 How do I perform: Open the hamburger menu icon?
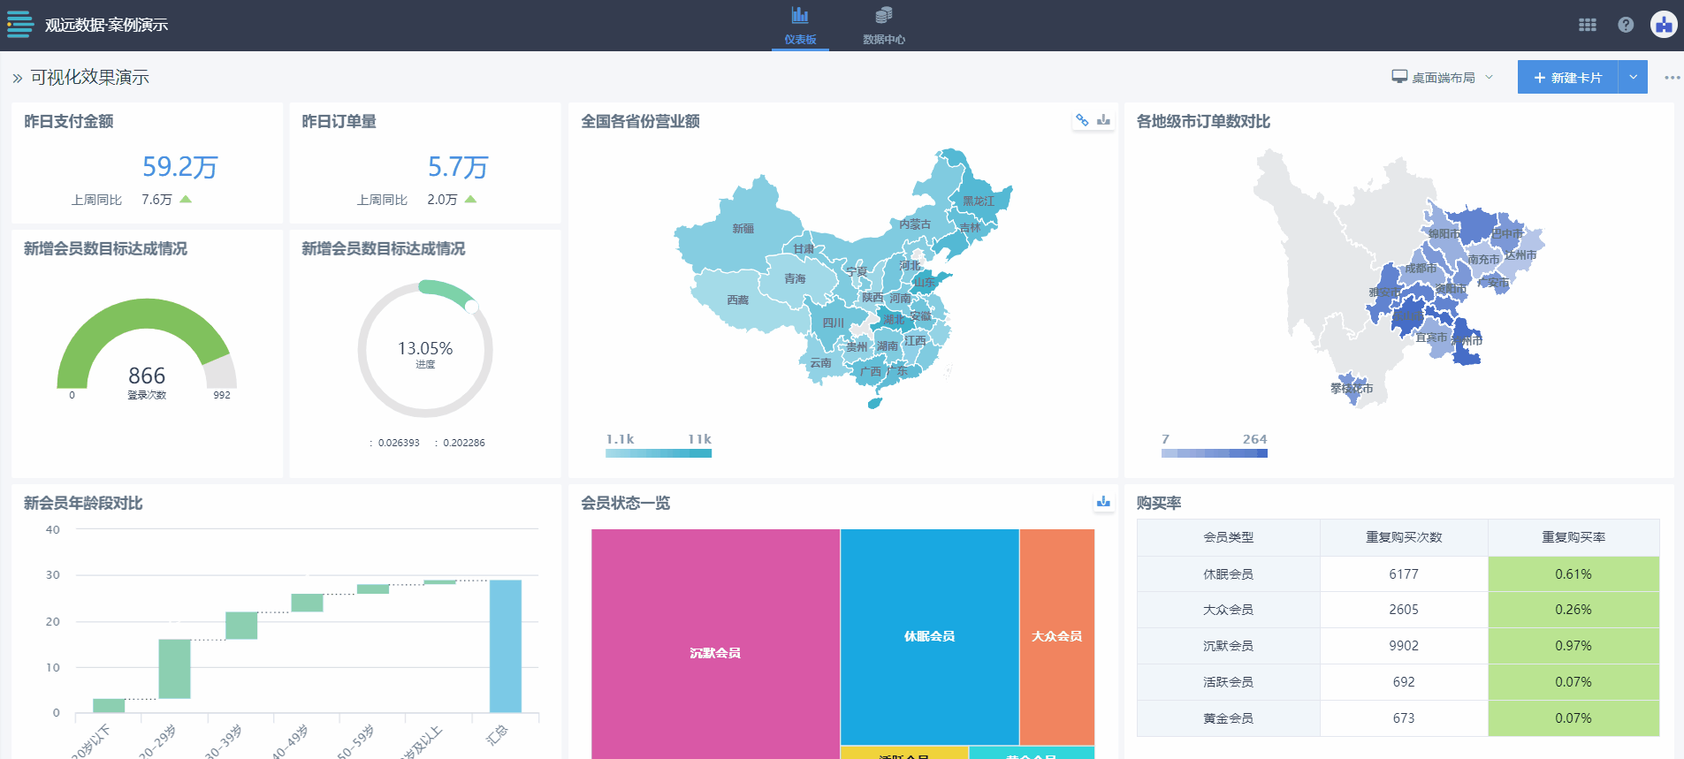tap(19, 24)
